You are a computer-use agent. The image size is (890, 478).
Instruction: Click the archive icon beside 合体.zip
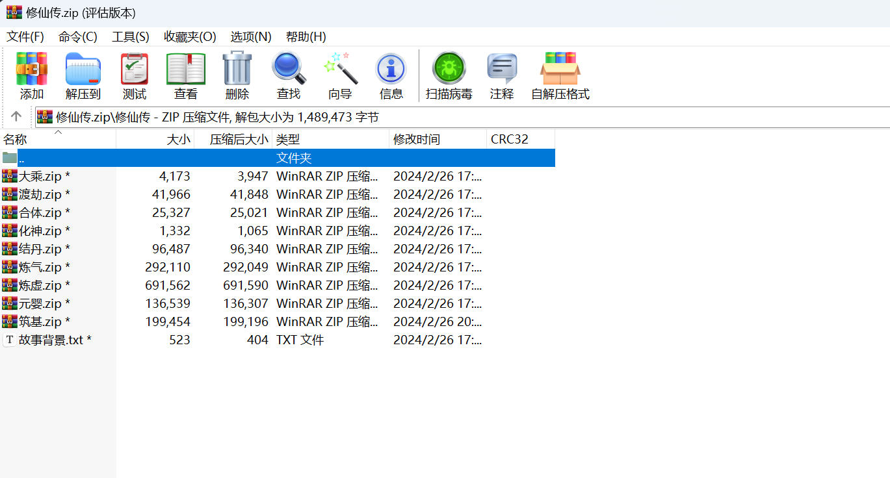click(x=9, y=212)
